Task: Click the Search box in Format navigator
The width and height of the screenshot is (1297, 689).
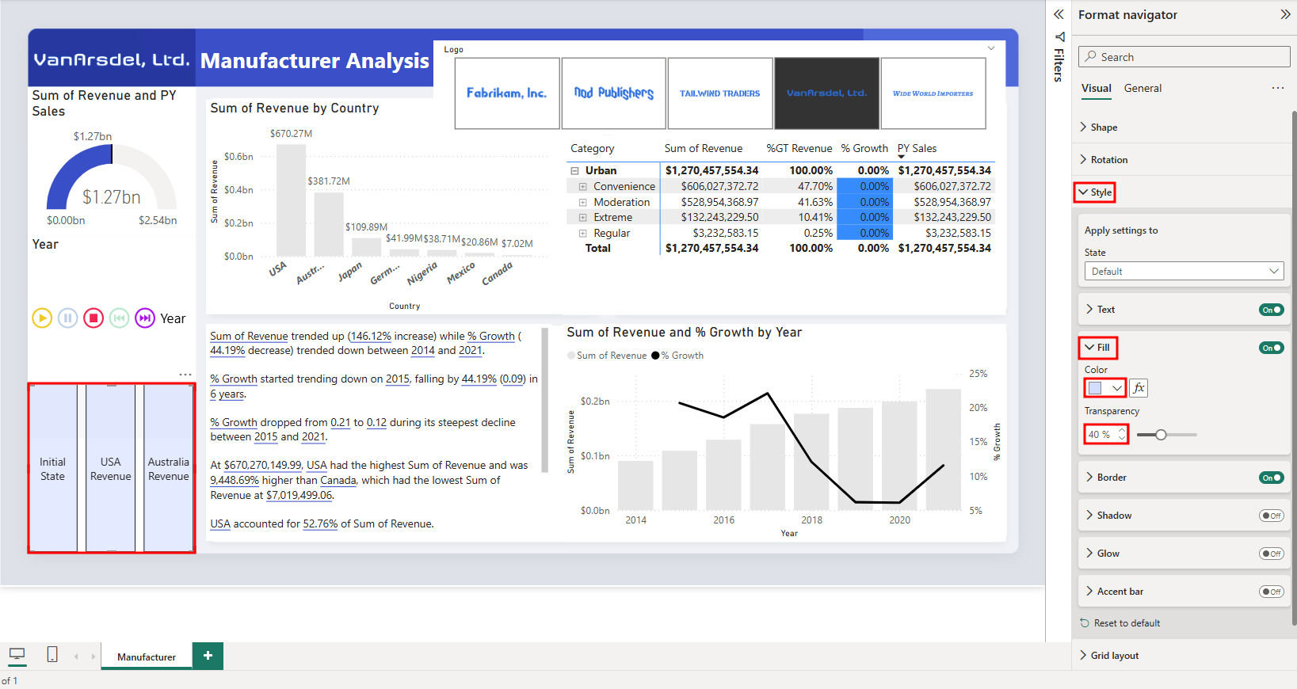Action: tap(1185, 57)
